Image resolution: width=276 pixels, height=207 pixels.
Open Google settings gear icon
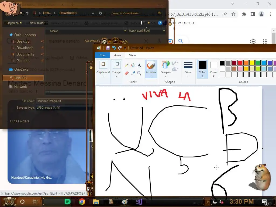tap(253, 41)
